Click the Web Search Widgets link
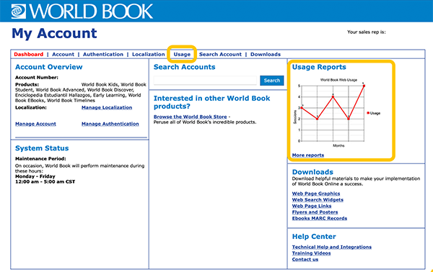 coord(318,199)
